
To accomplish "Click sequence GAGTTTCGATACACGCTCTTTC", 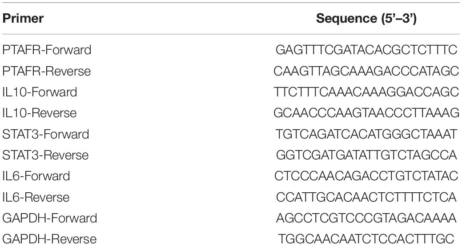I will point(366,50).
